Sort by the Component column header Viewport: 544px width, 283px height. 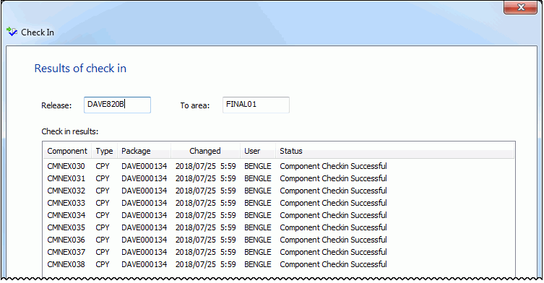click(x=67, y=151)
